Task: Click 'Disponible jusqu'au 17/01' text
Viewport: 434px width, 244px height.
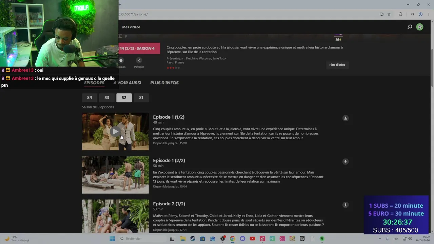Action: coord(170,230)
